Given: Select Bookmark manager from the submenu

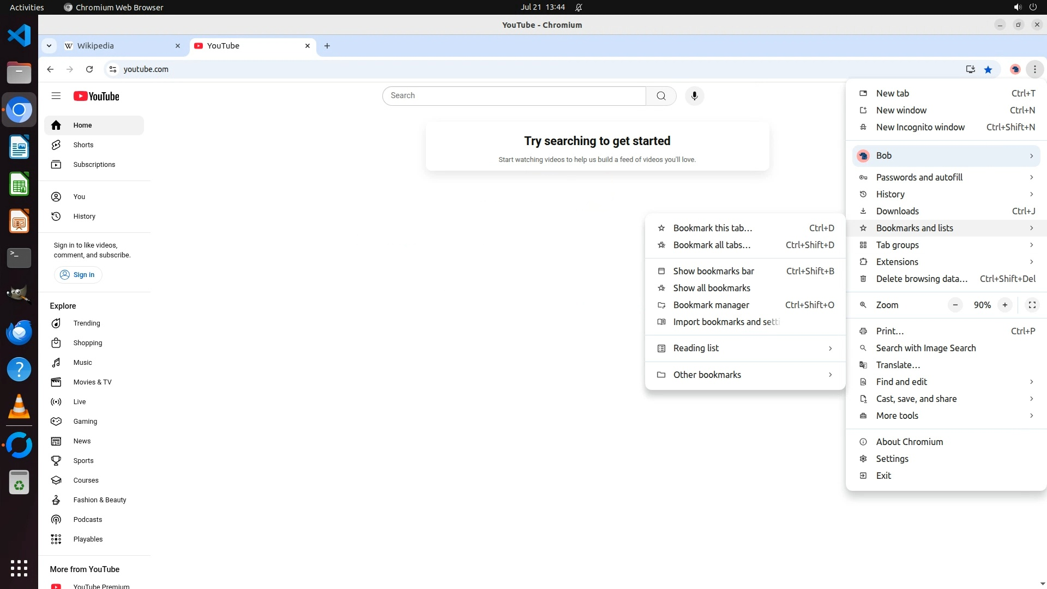Looking at the screenshot, I should [711, 305].
